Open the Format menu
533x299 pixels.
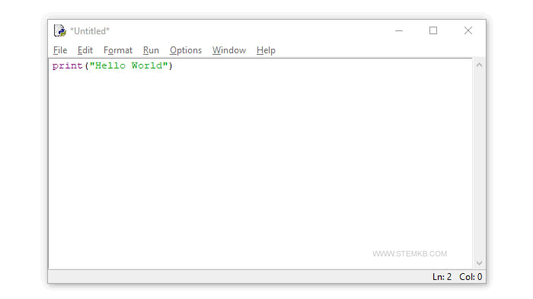pos(118,50)
